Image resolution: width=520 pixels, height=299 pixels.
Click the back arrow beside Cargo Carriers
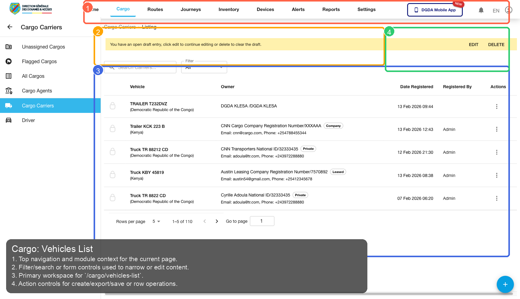10,27
